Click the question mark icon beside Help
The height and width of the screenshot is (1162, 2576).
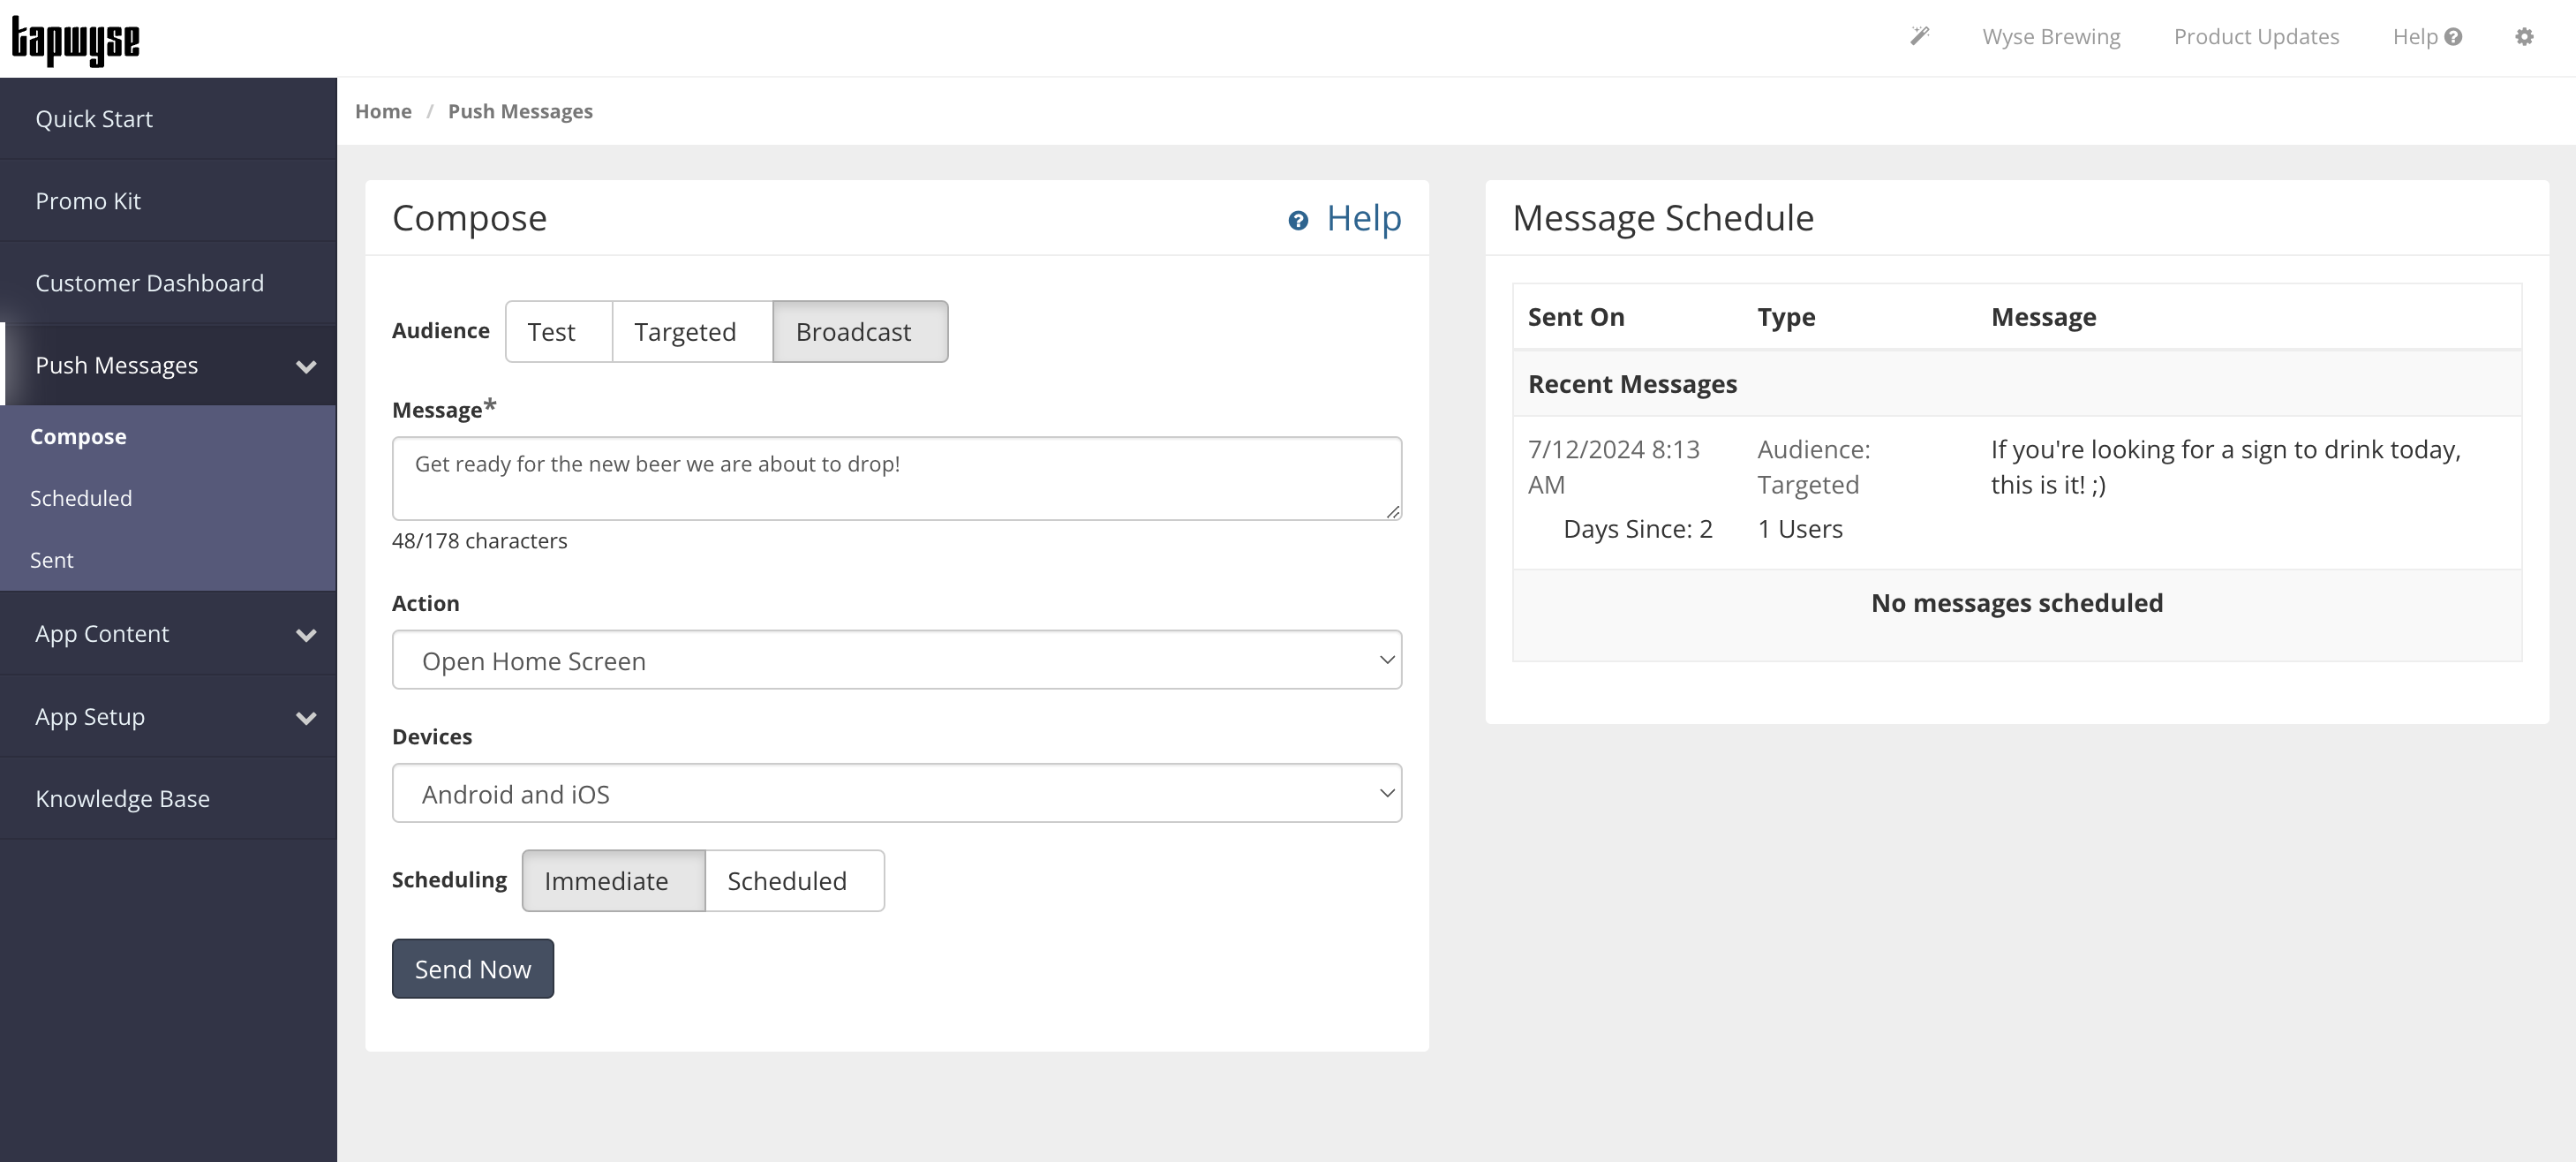point(2453,37)
